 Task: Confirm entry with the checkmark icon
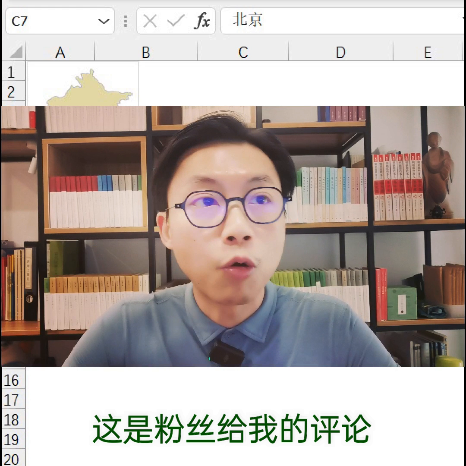coord(176,21)
